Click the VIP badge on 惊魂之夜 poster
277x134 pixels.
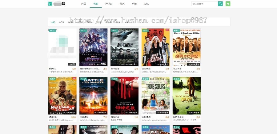[136, 78]
